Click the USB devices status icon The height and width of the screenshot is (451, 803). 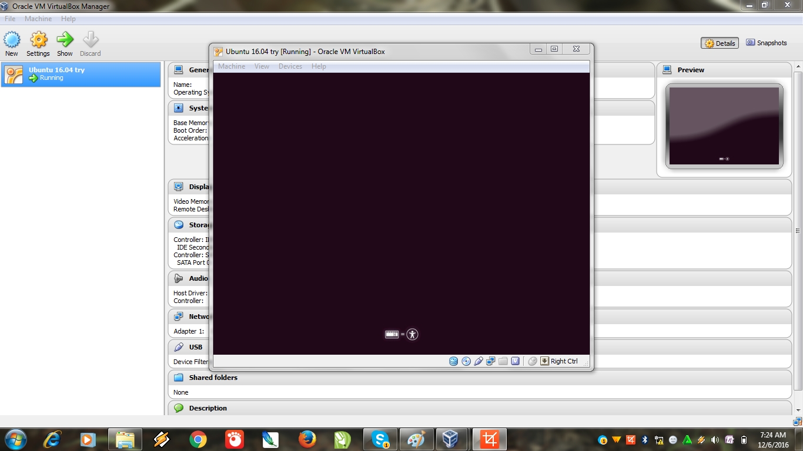[479, 361]
